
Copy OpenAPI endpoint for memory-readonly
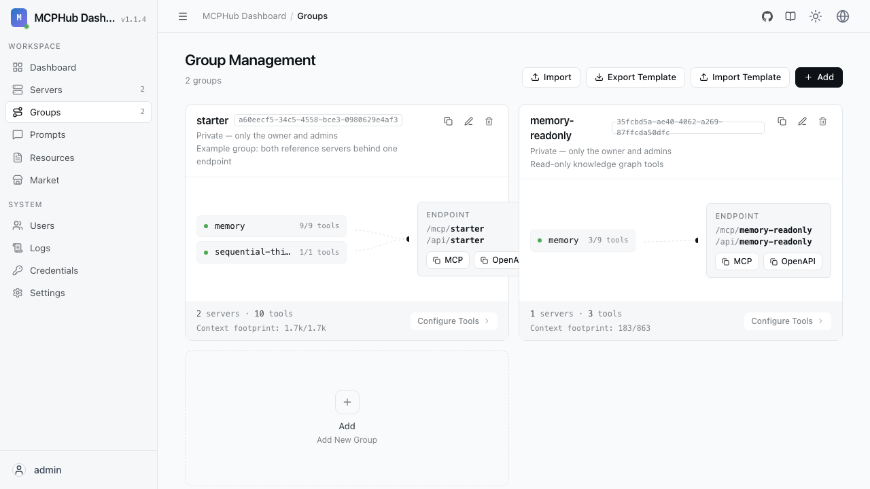tap(793, 261)
